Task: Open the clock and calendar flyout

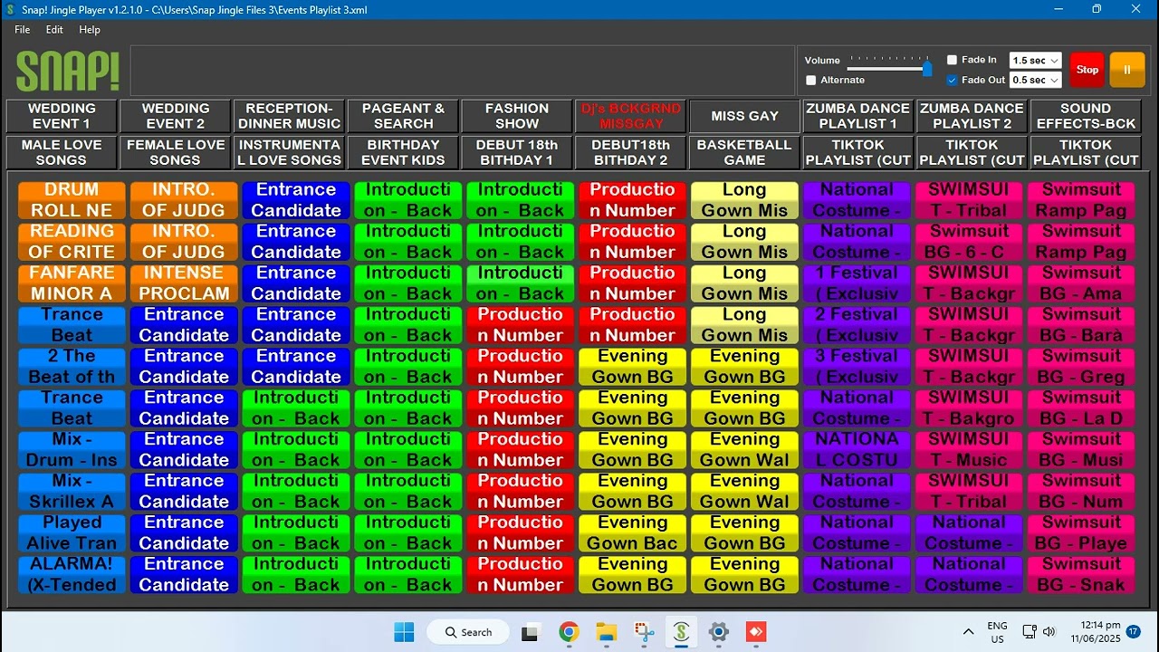Action: [x=1095, y=632]
